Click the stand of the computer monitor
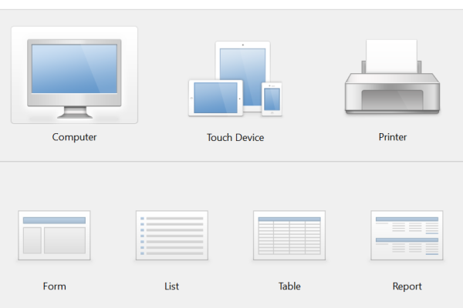This screenshot has width=463, height=308. 74,112
